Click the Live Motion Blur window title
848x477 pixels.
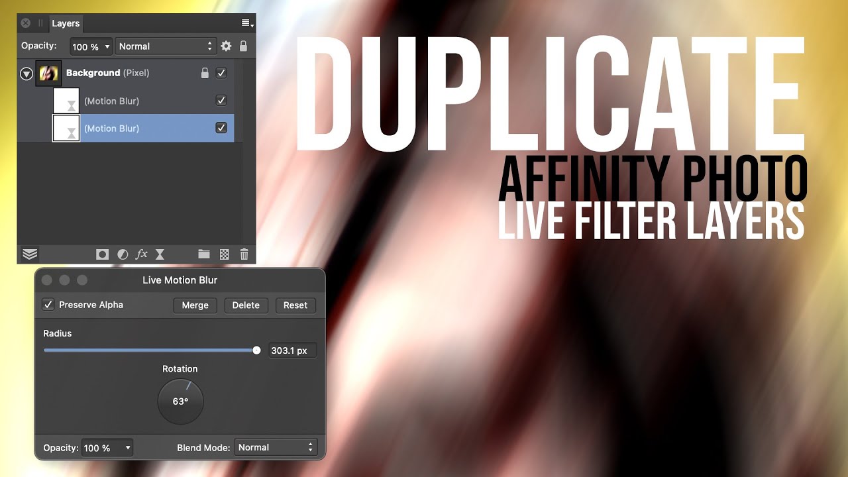(x=180, y=280)
